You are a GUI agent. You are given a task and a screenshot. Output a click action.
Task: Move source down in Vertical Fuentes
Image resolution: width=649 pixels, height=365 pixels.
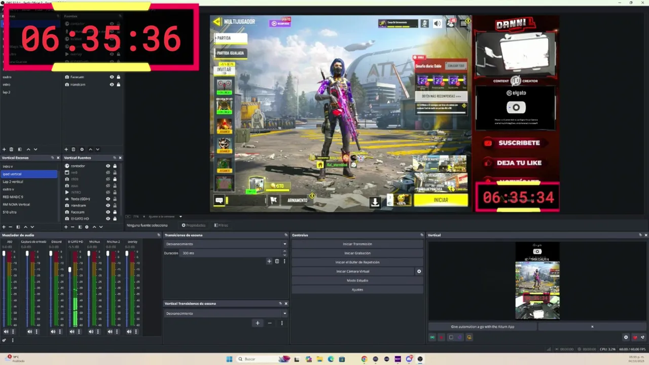101,227
